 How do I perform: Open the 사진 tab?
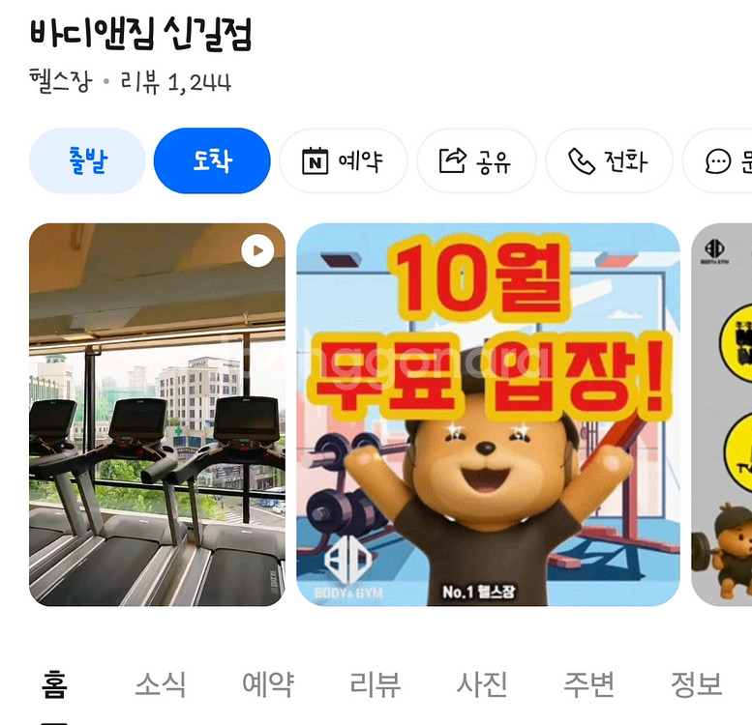point(482,684)
